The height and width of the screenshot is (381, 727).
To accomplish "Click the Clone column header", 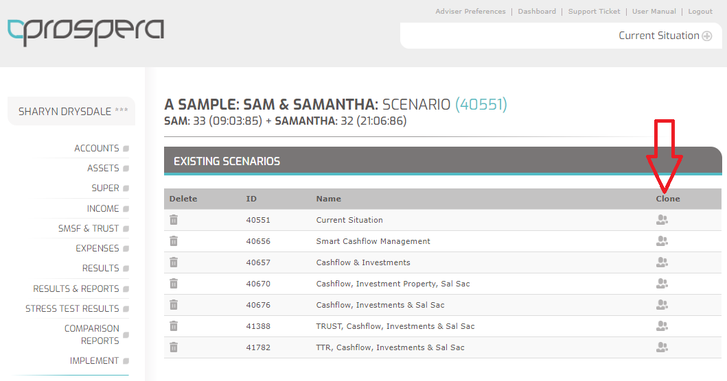I will pyautogui.click(x=668, y=199).
